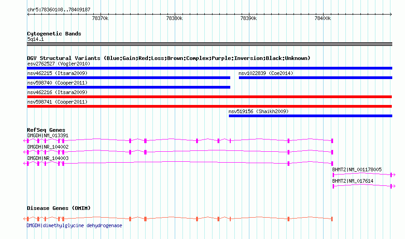Click the BHMT2|NM_017614 transcript label
The height and width of the screenshot is (239, 405).
pos(353,181)
